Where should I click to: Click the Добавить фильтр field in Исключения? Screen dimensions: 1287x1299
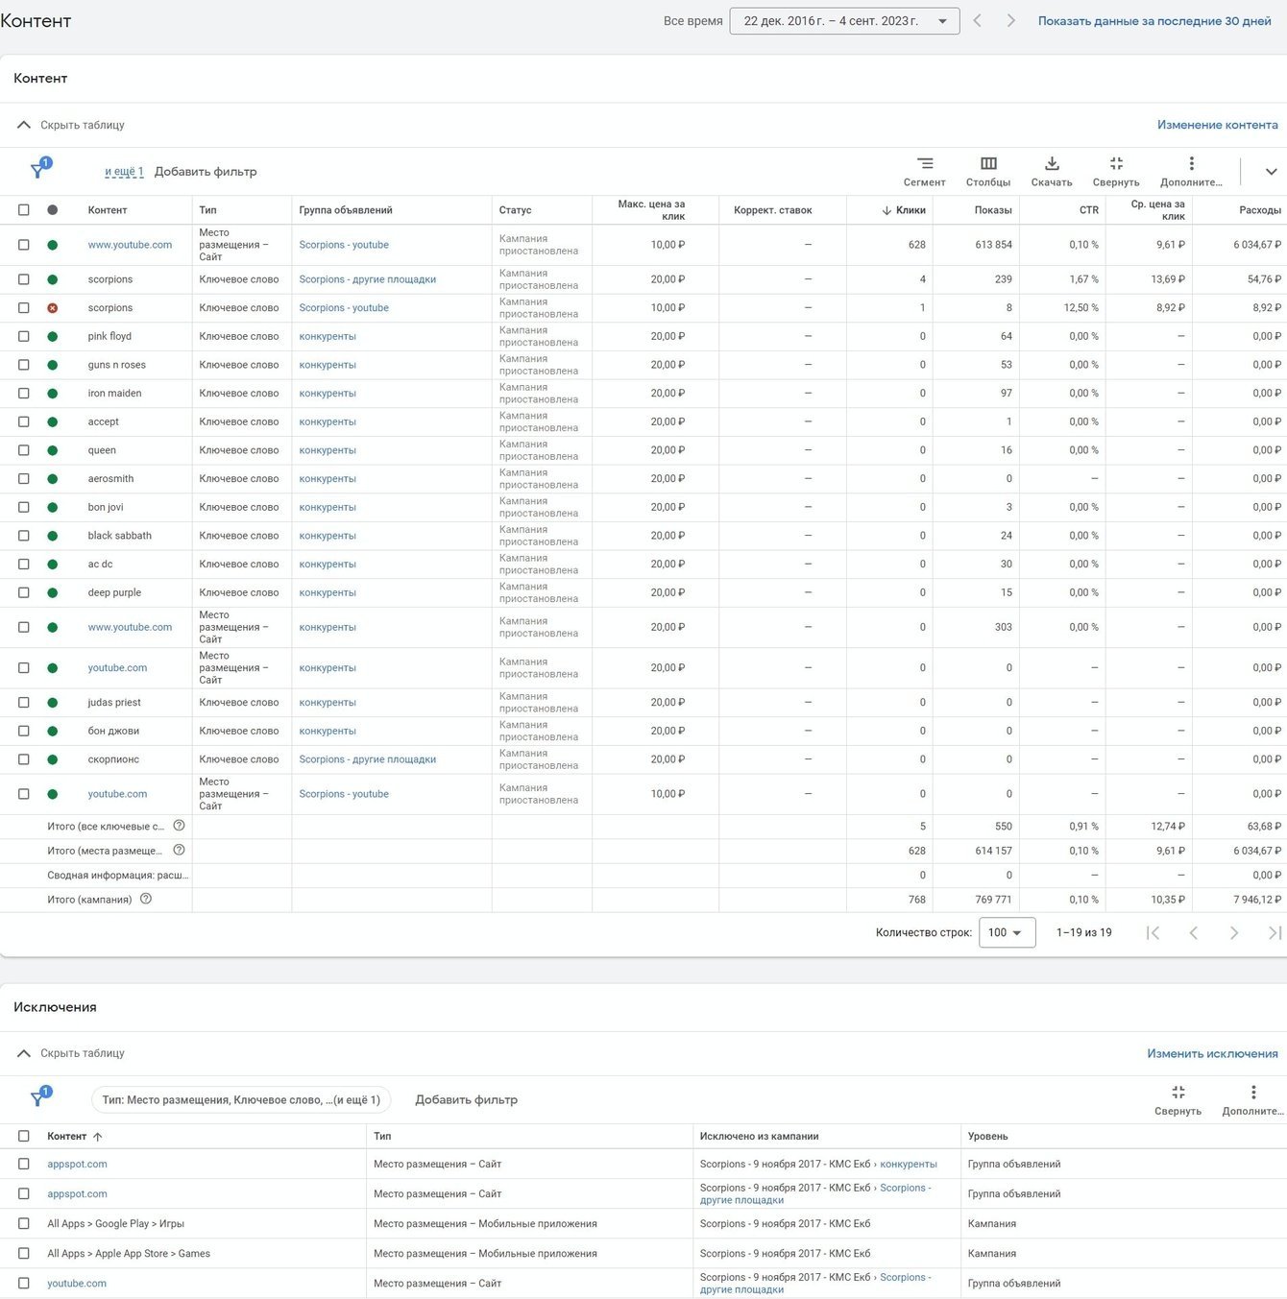point(466,1100)
